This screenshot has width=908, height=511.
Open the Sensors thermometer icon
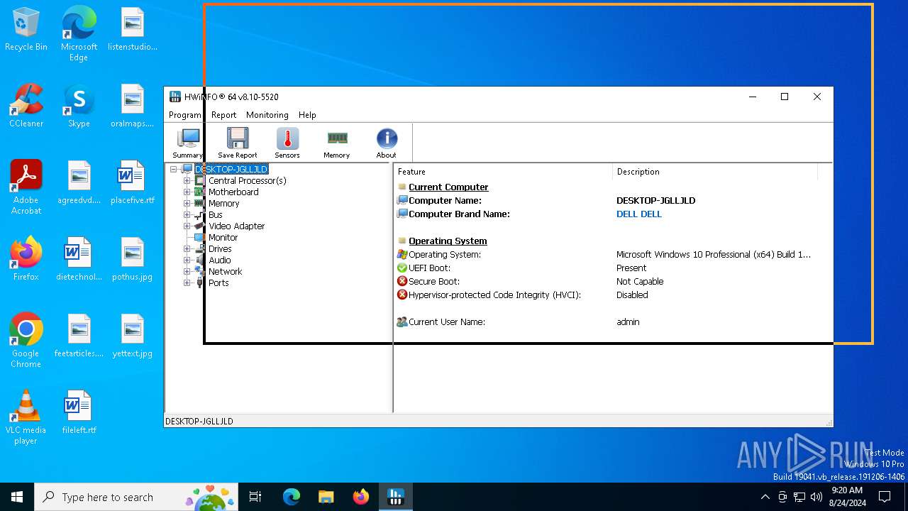coord(287,143)
